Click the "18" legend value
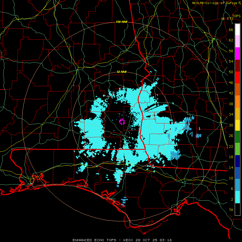The height and width of the screenshot is (242, 242). tap(231, 157)
